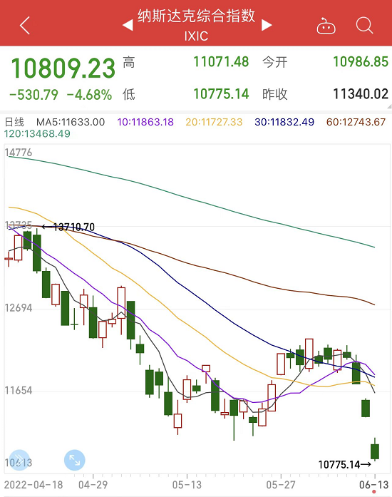Tap the purple 10:11863.18 MA label
The image size is (392, 497).
coord(145,122)
